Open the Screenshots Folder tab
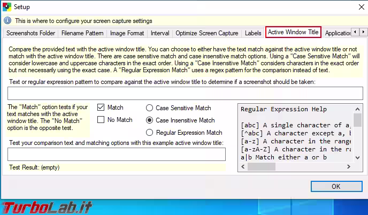The image size is (368, 215). (30, 33)
